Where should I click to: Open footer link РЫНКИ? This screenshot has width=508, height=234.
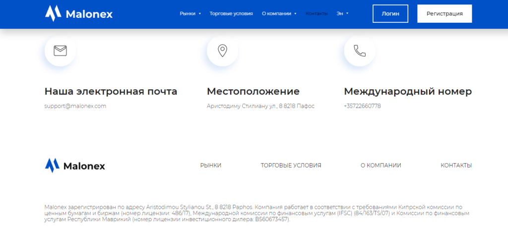pyautogui.click(x=210, y=166)
